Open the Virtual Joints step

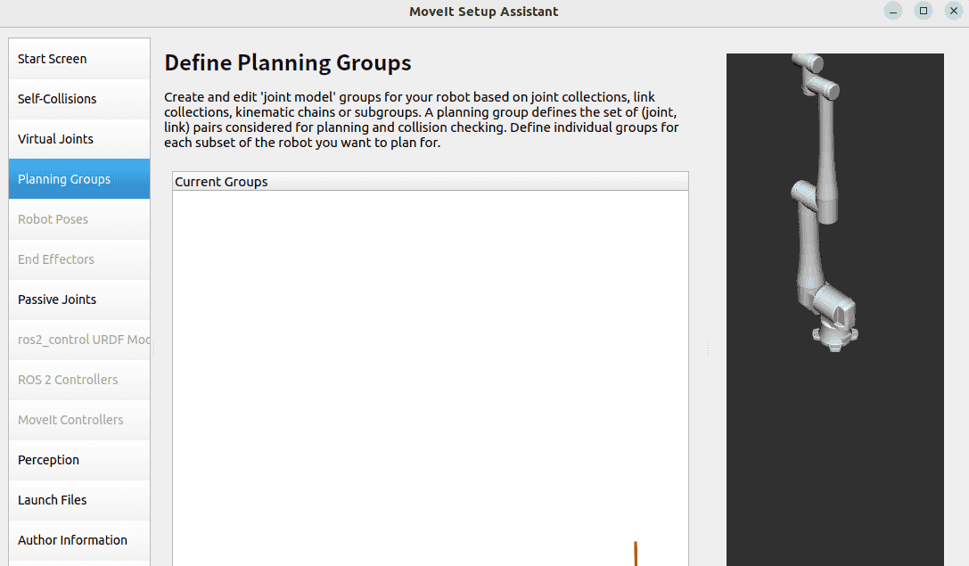(x=79, y=139)
